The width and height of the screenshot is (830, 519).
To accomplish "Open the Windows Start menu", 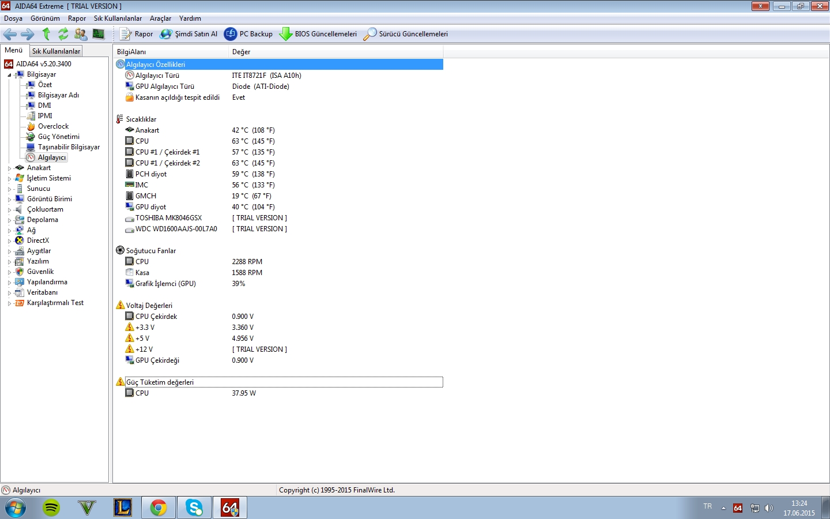I will [x=16, y=508].
